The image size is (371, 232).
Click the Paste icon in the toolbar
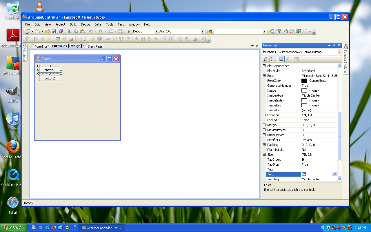82,31
